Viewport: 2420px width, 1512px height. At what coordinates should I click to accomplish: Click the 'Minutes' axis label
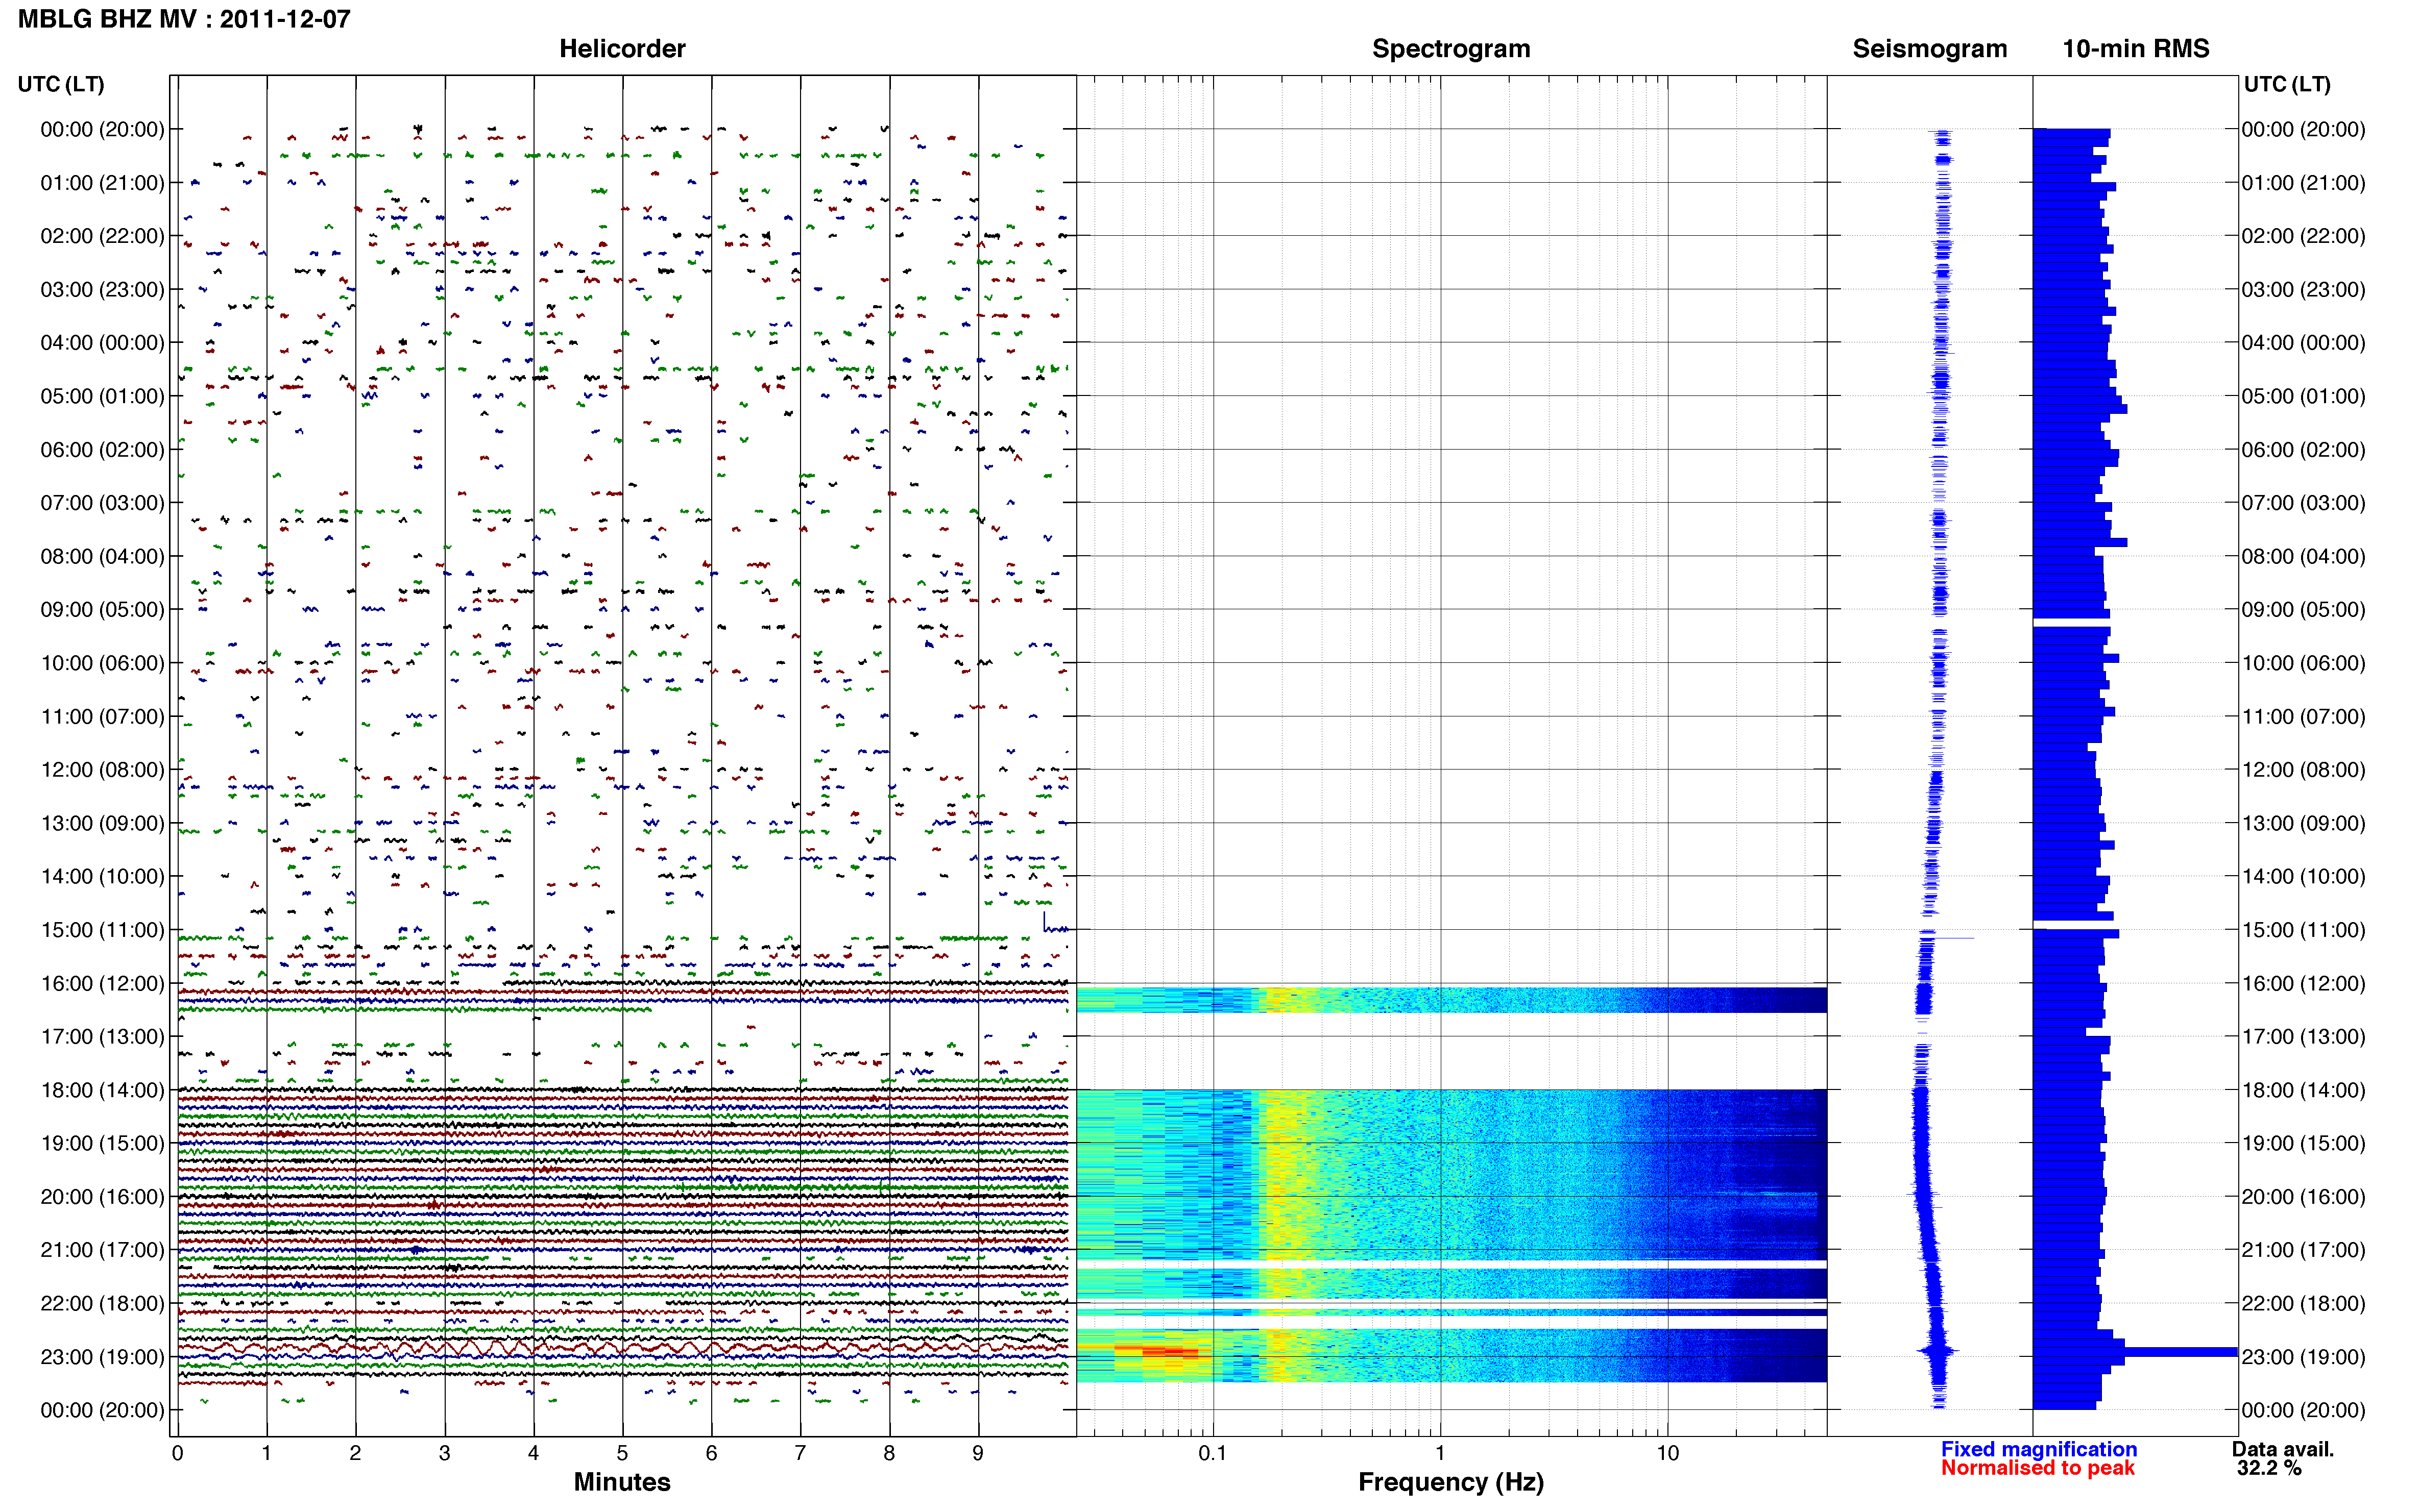coord(622,1481)
